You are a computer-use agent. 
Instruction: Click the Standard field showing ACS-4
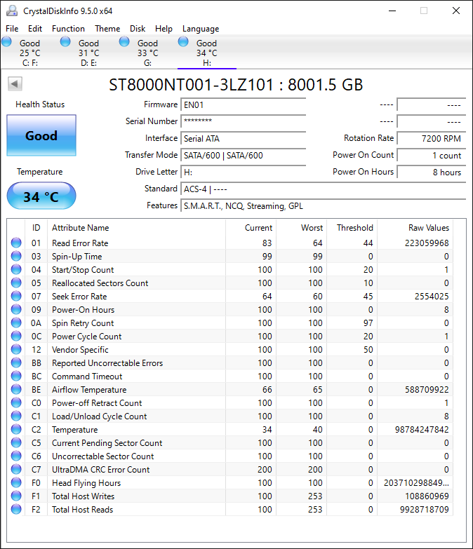point(324,189)
